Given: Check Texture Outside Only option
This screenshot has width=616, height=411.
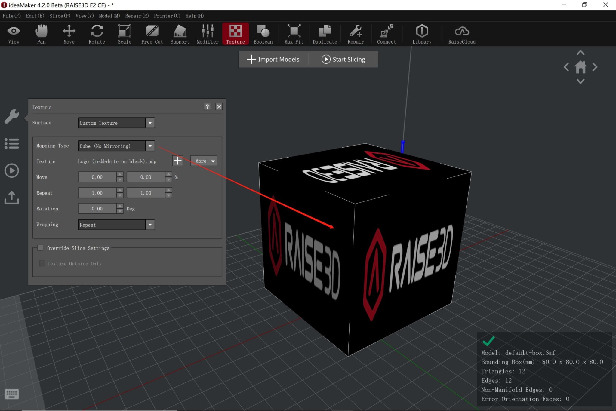Looking at the screenshot, I should point(42,263).
